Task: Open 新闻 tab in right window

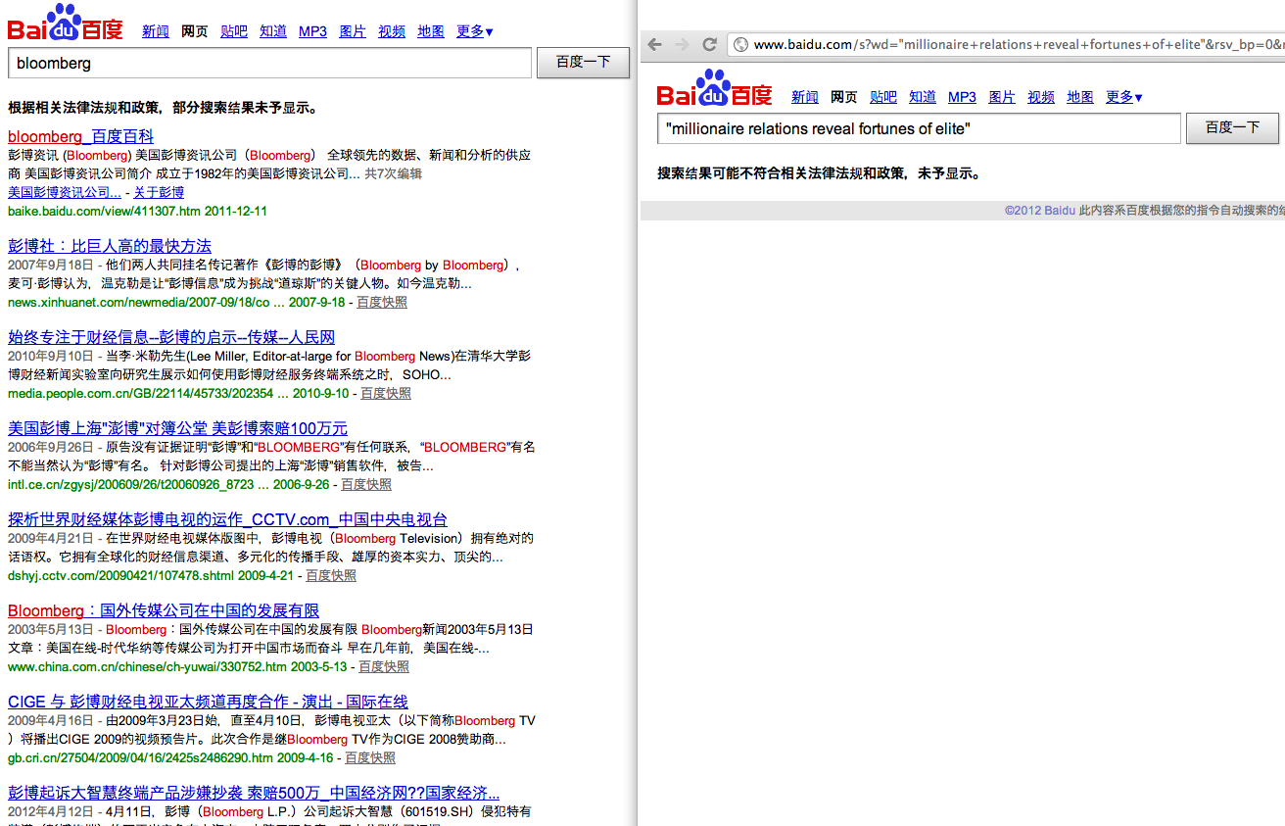Action: point(805,97)
